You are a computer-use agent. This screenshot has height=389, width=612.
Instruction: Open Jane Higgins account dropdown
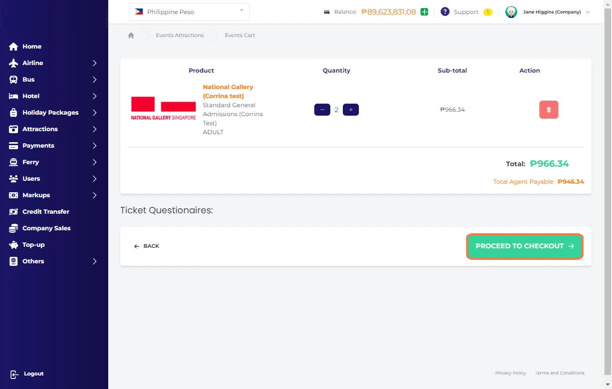click(548, 12)
